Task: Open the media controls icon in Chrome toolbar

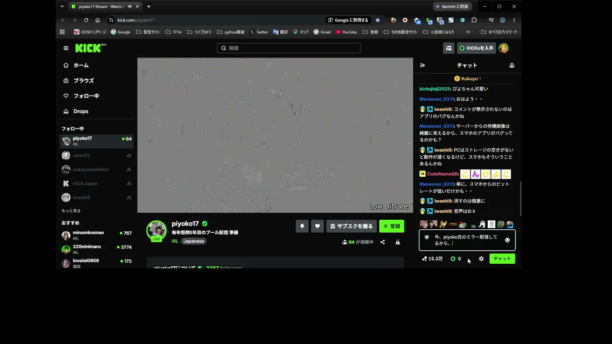Action: pyautogui.click(x=491, y=20)
